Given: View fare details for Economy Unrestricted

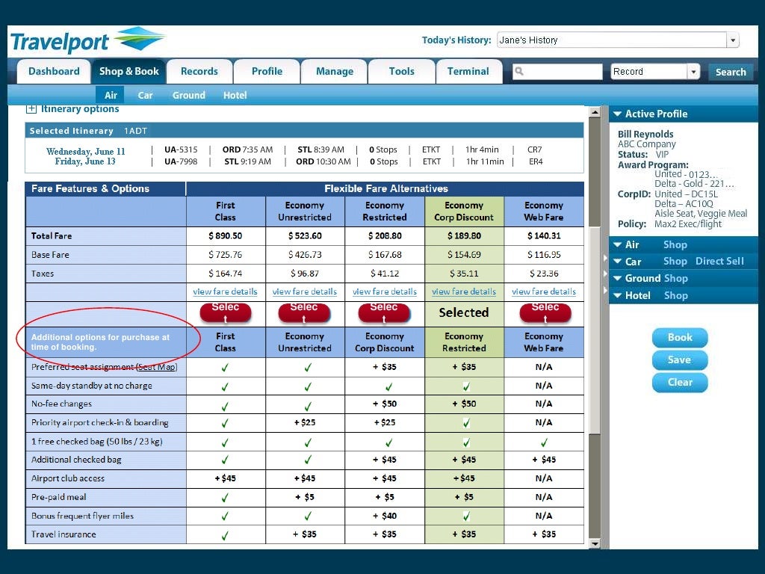Looking at the screenshot, I should pos(305,291).
